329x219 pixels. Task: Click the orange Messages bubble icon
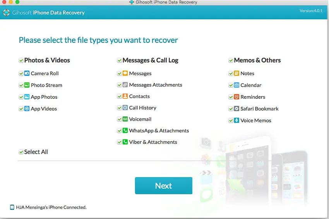click(125, 73)
